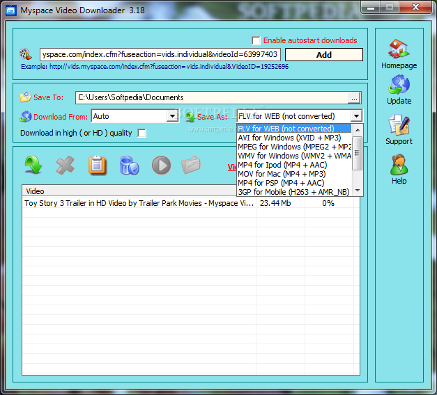Select WMV for Windows (WMV2 + WMA)

point(294,156)
